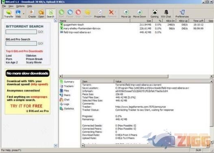The image size is (214, 153).
Task: Open the Gaming toolbar button
Action: click(x=154, y=14)
